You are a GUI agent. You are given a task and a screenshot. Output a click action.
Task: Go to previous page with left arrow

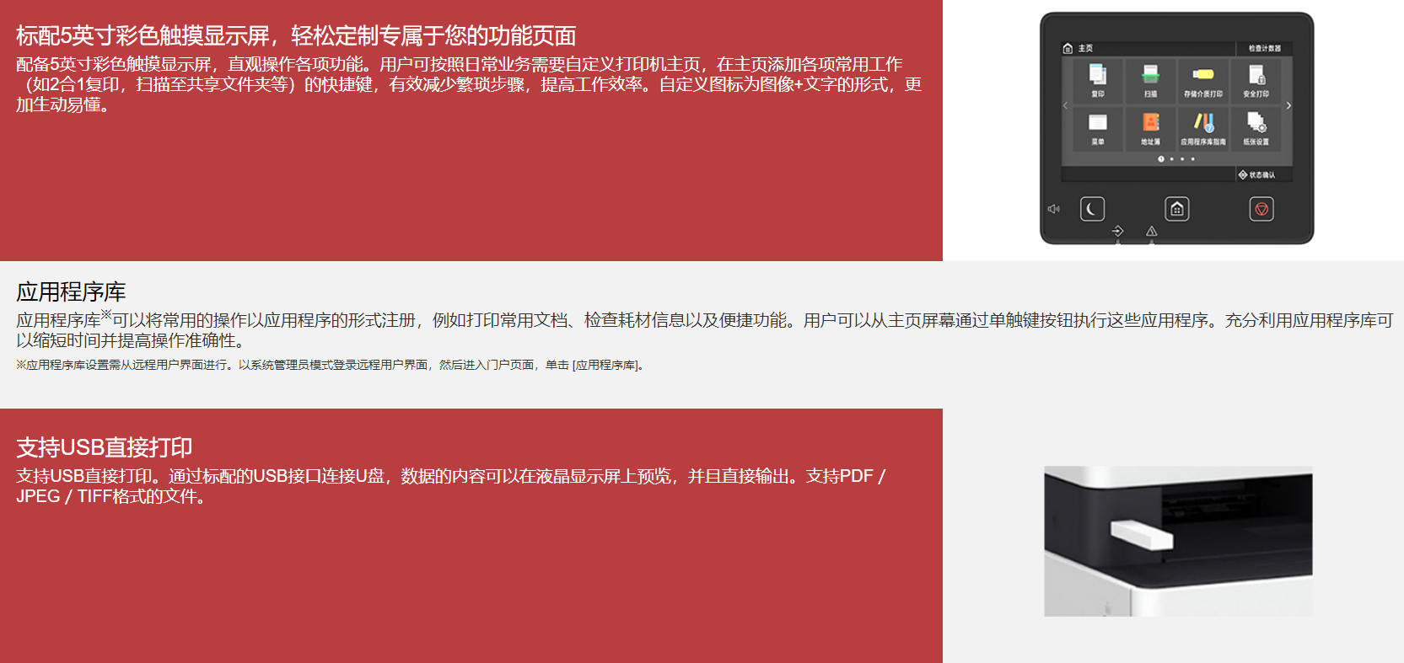(x=1066, y=105)
